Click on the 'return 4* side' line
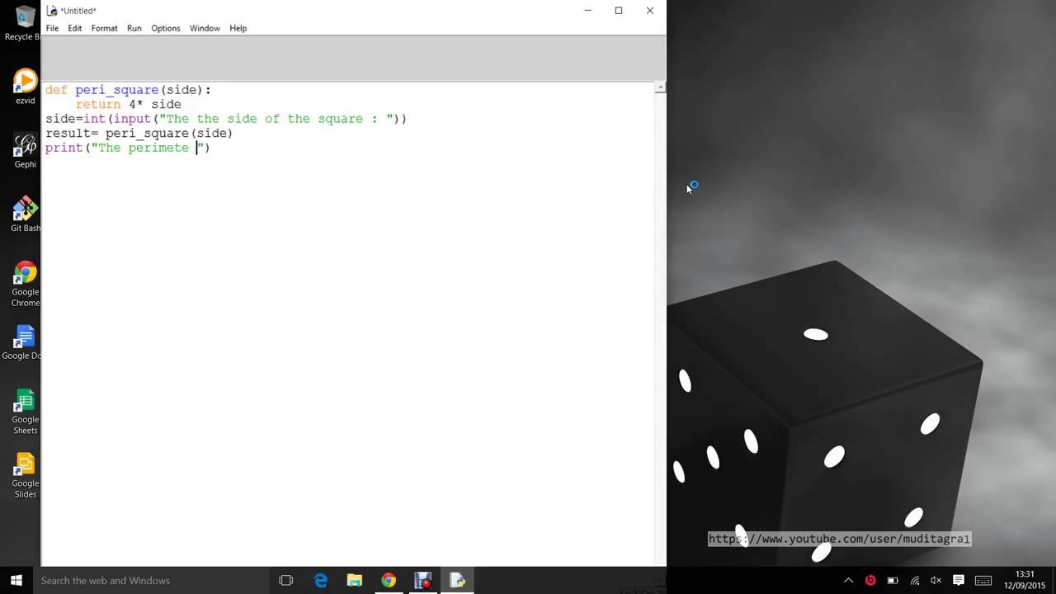The image size is (1056, 594). [x=128, y=104]
